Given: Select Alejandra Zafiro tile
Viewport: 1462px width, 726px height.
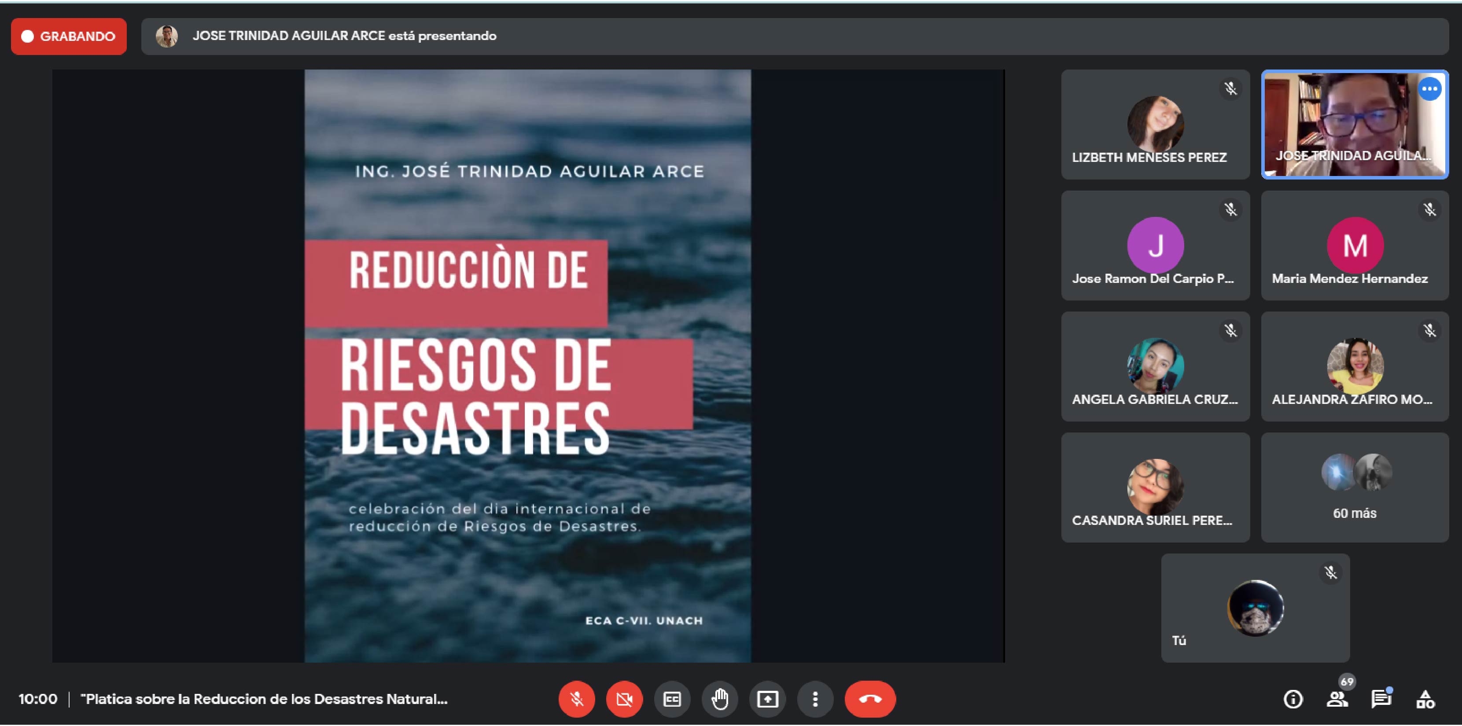Looking at the screenshot, I should coord(1355,366).
